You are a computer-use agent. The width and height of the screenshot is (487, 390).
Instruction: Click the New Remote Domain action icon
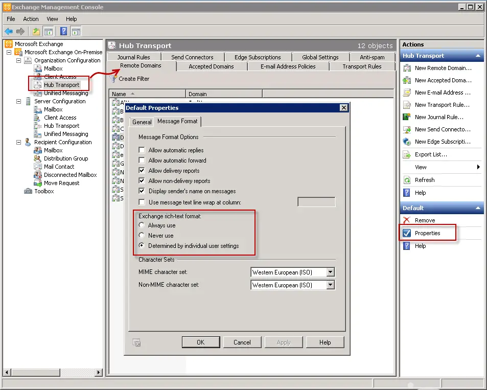coord(407,68)
